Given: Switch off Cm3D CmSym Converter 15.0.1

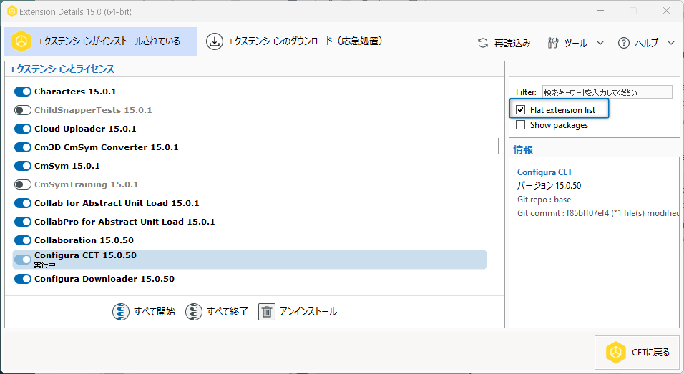Looking at the screenshot, I should 23,147.
